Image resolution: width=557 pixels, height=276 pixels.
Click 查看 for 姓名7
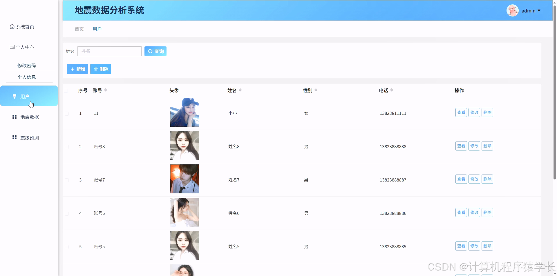point(461,179)
